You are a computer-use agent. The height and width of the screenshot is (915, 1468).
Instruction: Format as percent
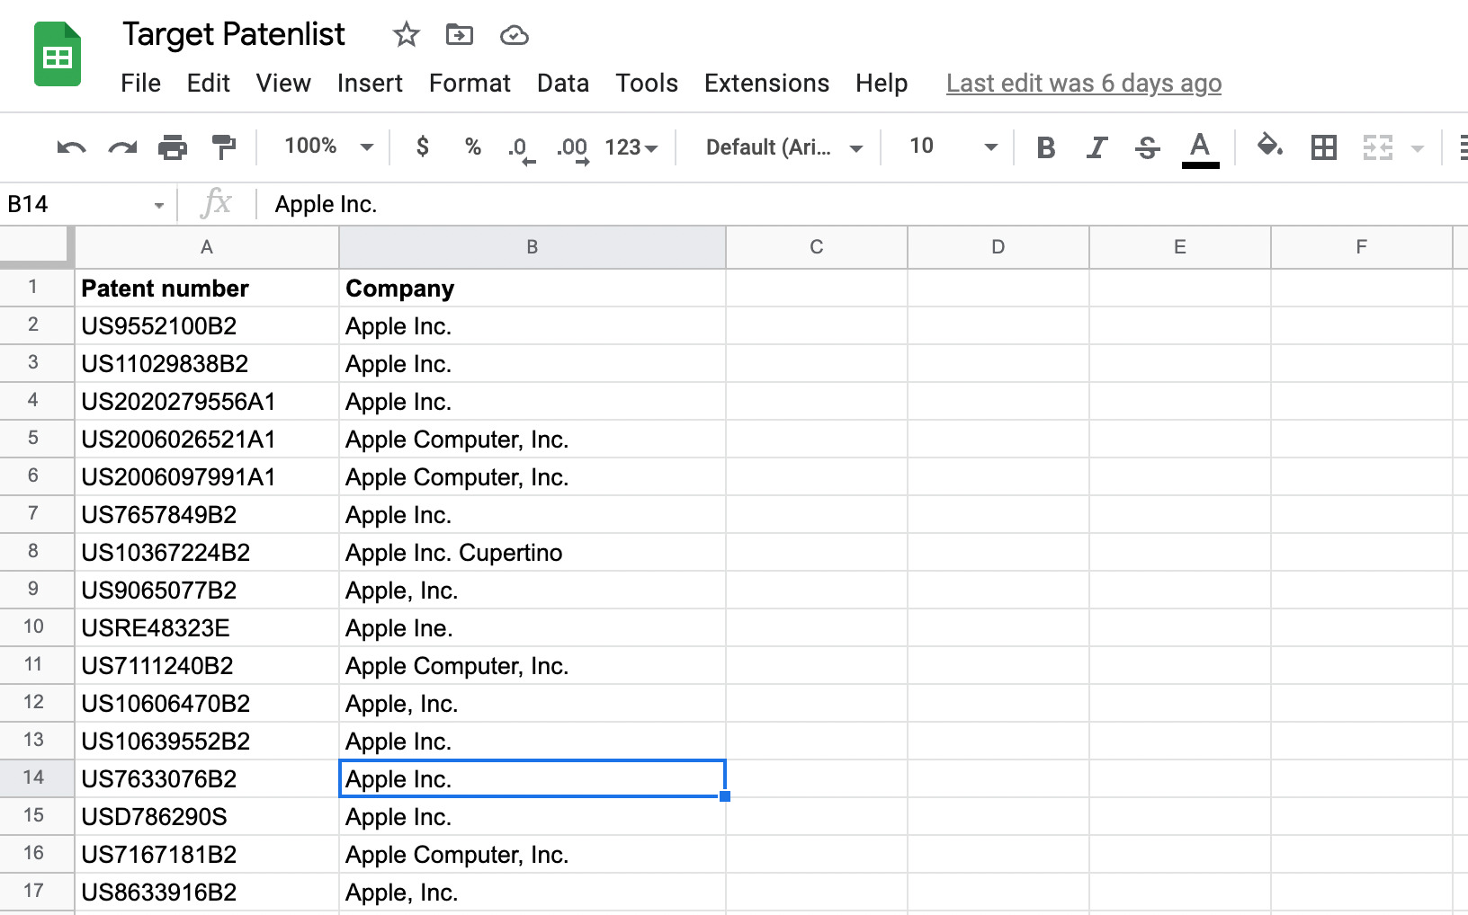(x=473, y=147)
